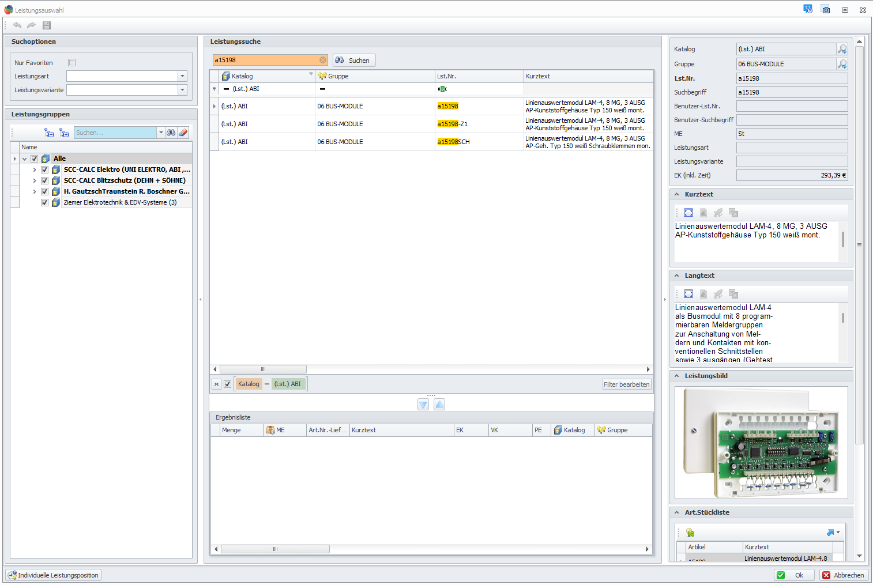Collapse the Langtext section
This screenshot has height=585, width=873.
677,276
